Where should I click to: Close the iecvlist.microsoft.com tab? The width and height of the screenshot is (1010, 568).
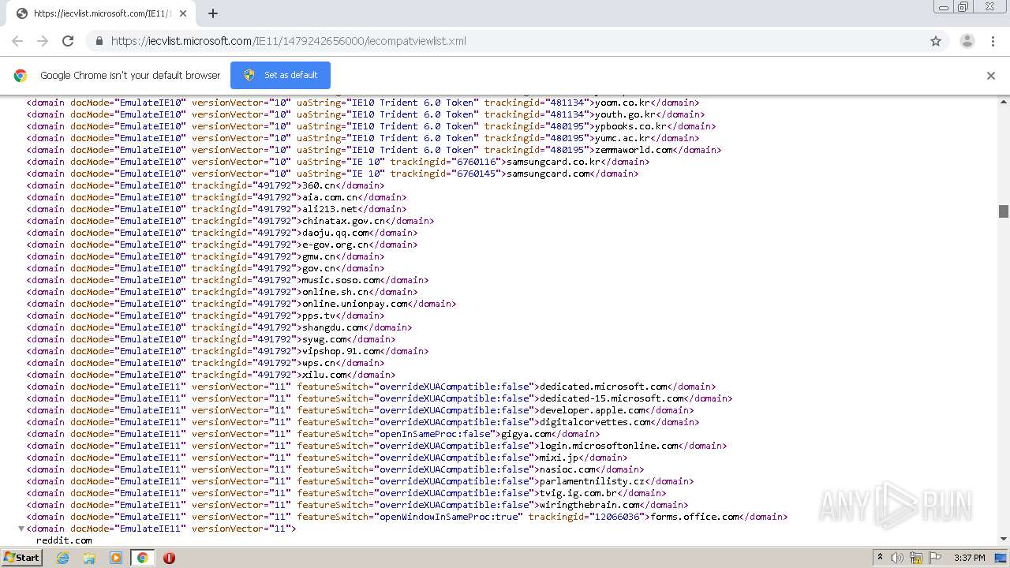(x=183, y=13)
